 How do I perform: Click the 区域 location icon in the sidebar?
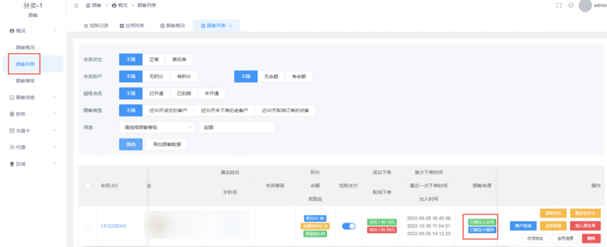click(12, 164)
